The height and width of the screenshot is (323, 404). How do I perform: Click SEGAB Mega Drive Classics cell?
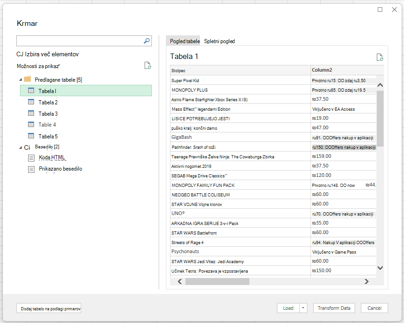pyautogui.click(x=240, y=176)
